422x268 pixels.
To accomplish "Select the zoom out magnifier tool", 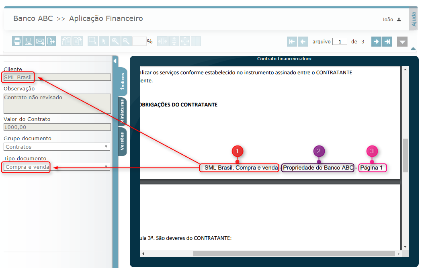I will click(126, 41).
